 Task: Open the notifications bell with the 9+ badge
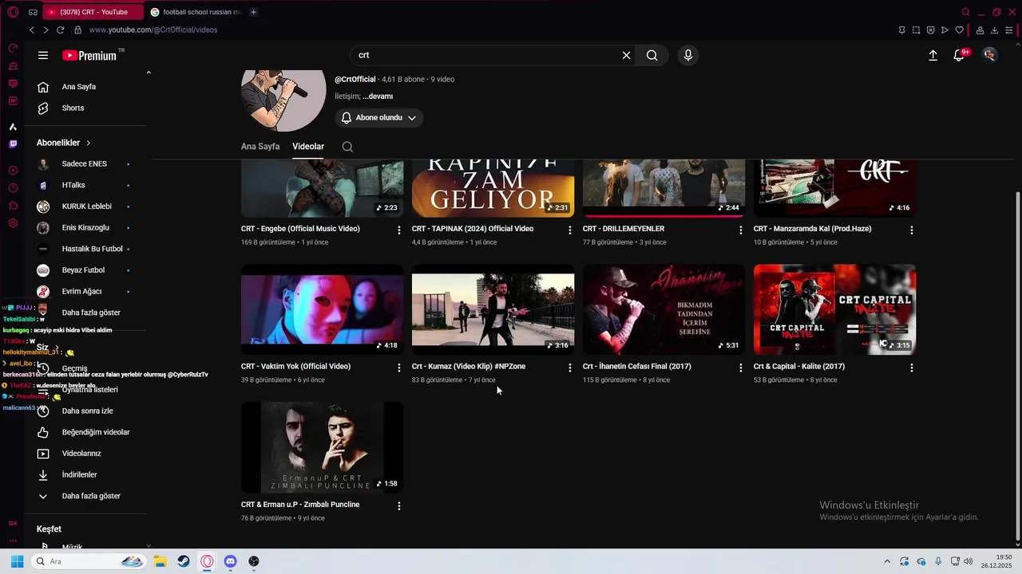pos(961,55)
